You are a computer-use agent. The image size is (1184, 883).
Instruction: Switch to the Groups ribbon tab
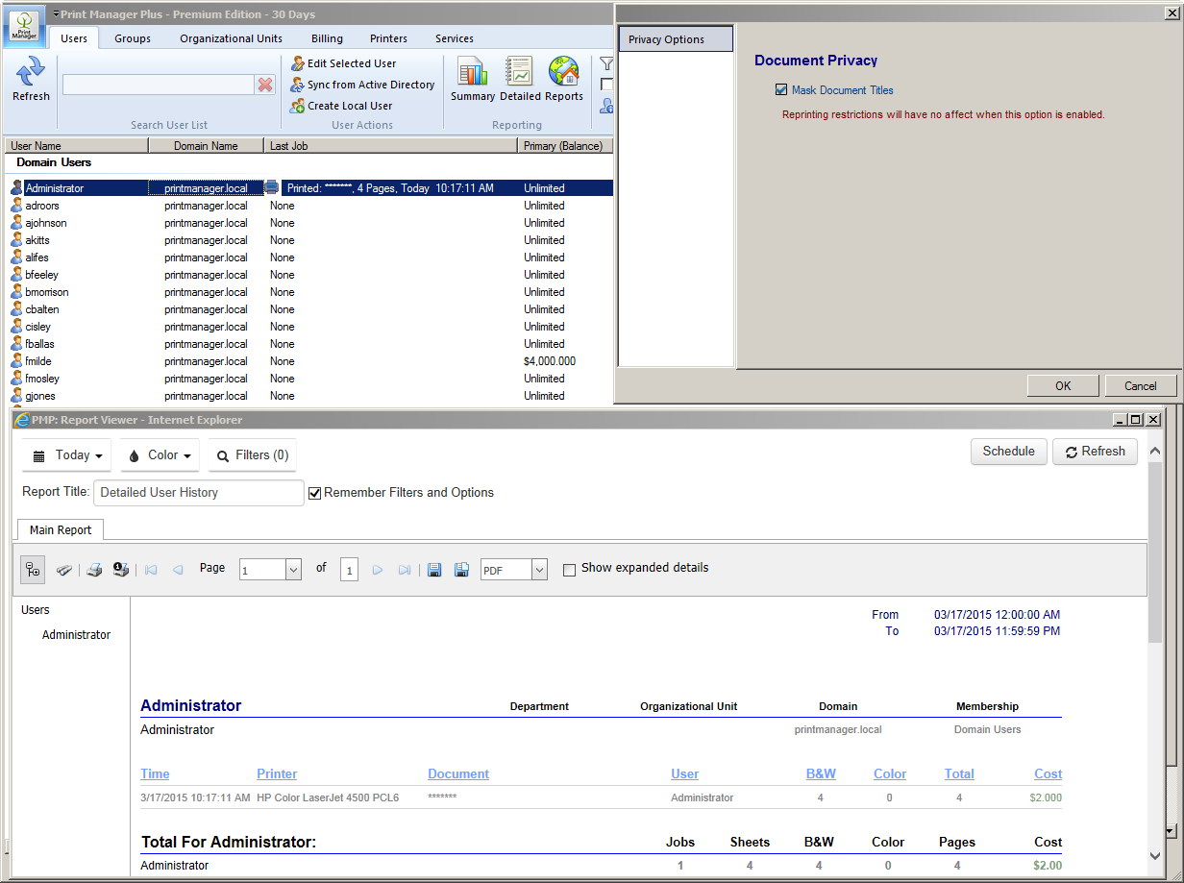pyautogui.click(x=133, y=38)
